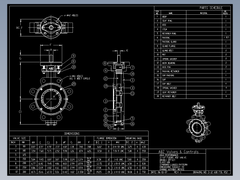Select balloon 8 on section view
Screen dimensions: 240x180
pos(105,63)
